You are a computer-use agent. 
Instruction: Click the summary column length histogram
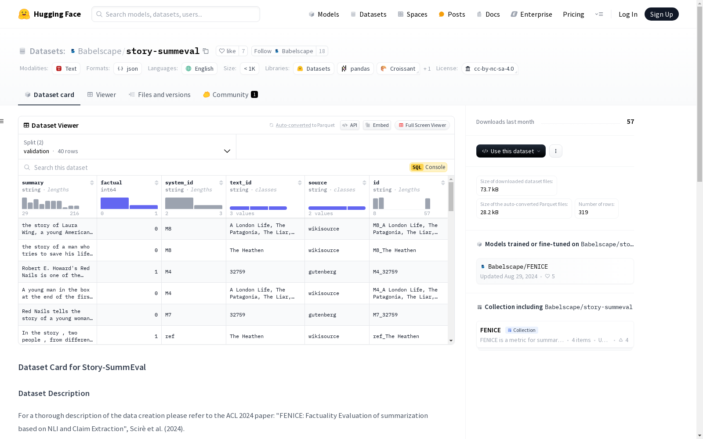tap(51, 203)
